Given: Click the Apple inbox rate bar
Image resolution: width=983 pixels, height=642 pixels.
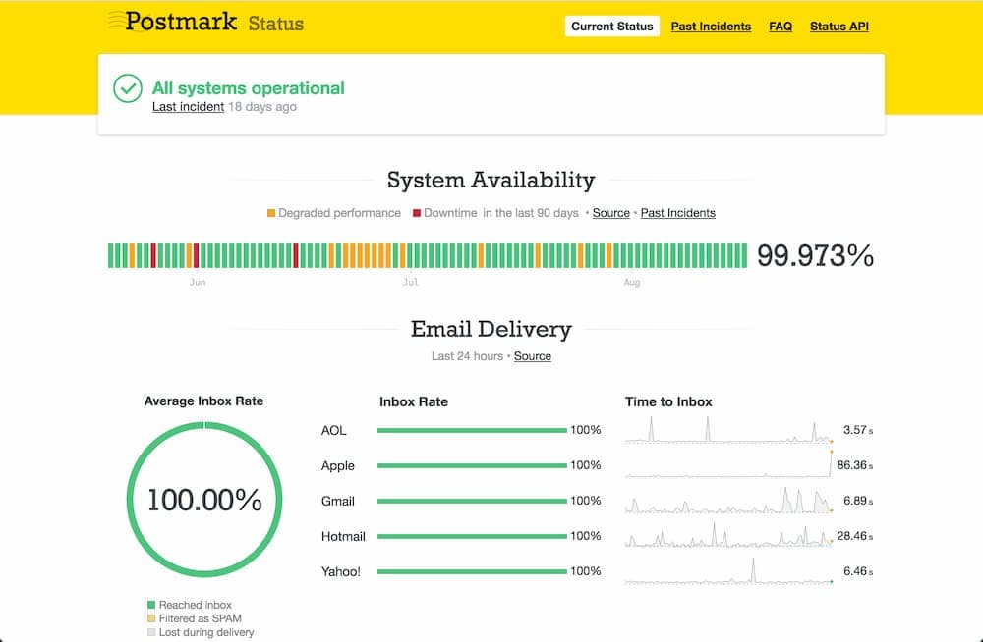Looking at the screenshot, I should pos(472,465).
